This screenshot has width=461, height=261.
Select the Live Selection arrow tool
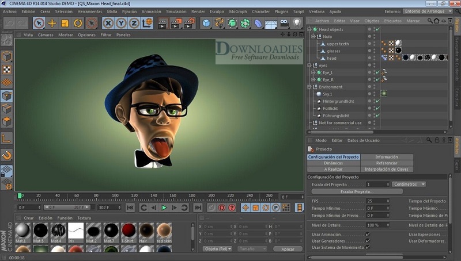pos(39,23)
